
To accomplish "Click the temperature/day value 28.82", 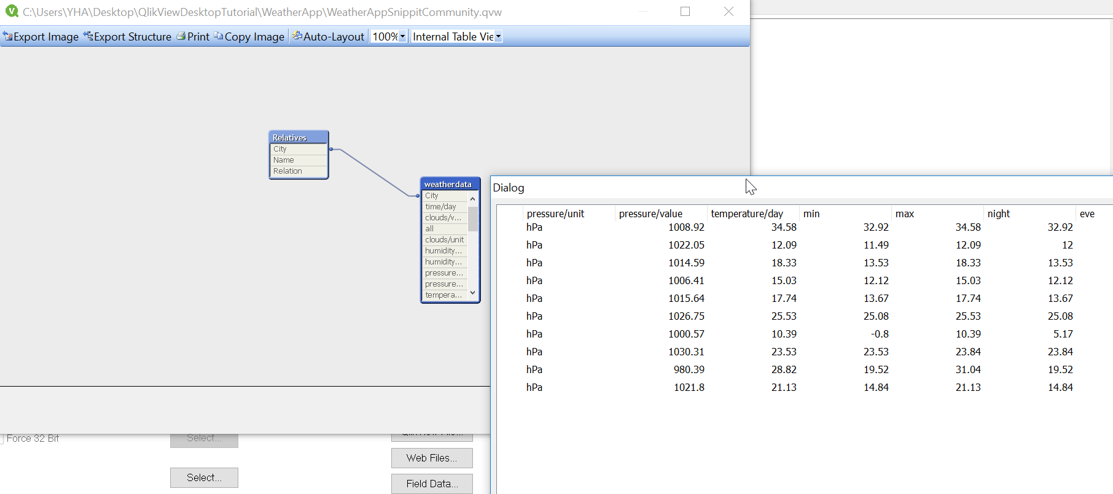I will tap(784, 369).
